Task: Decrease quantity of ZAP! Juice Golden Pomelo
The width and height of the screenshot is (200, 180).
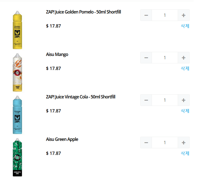Action: click(x=146, y=15)
